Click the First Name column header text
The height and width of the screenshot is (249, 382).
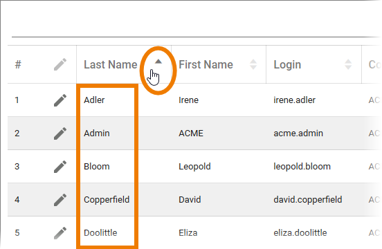206,64
